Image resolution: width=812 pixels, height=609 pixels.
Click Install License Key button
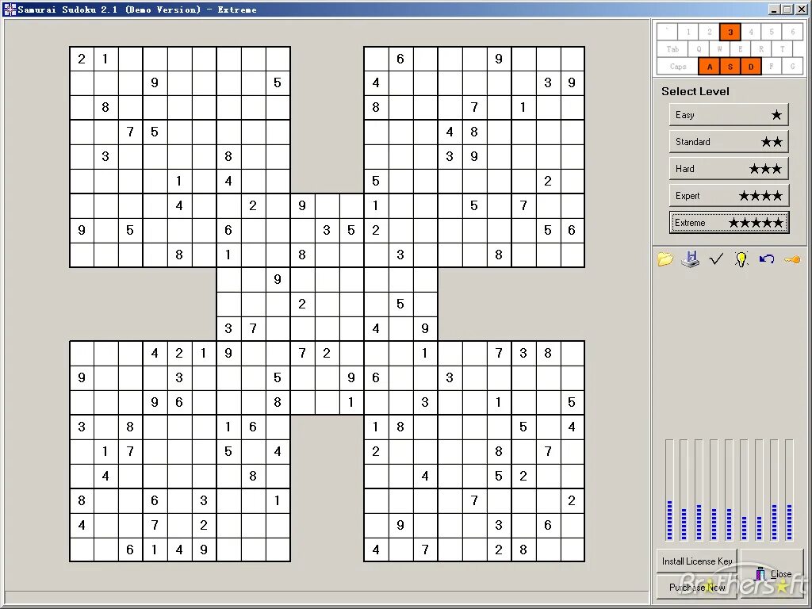(697, 561)
